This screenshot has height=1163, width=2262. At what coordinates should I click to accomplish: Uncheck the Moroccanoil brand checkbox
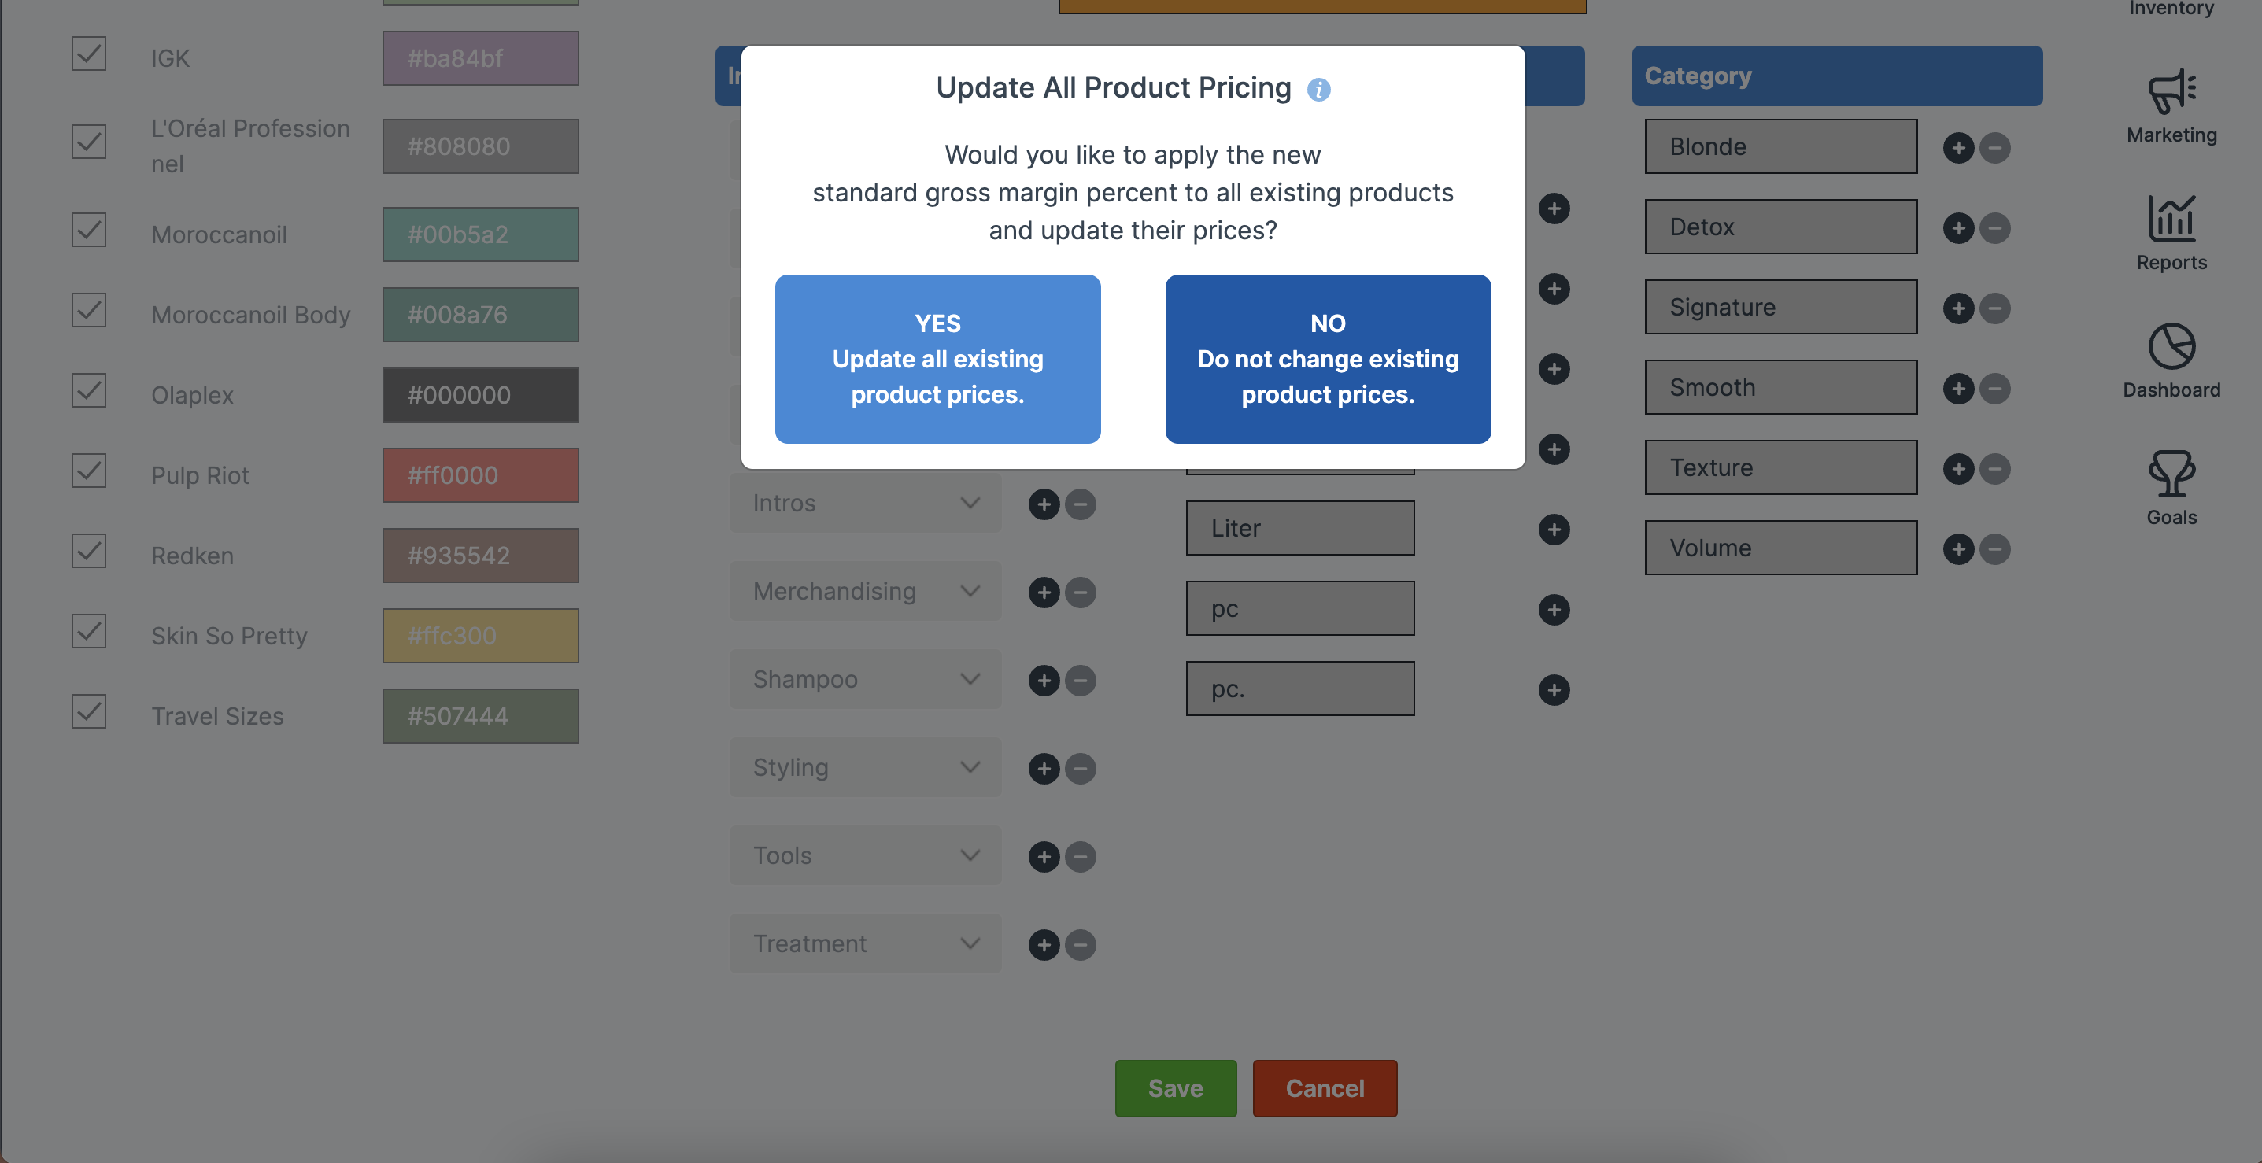[89, 230]
